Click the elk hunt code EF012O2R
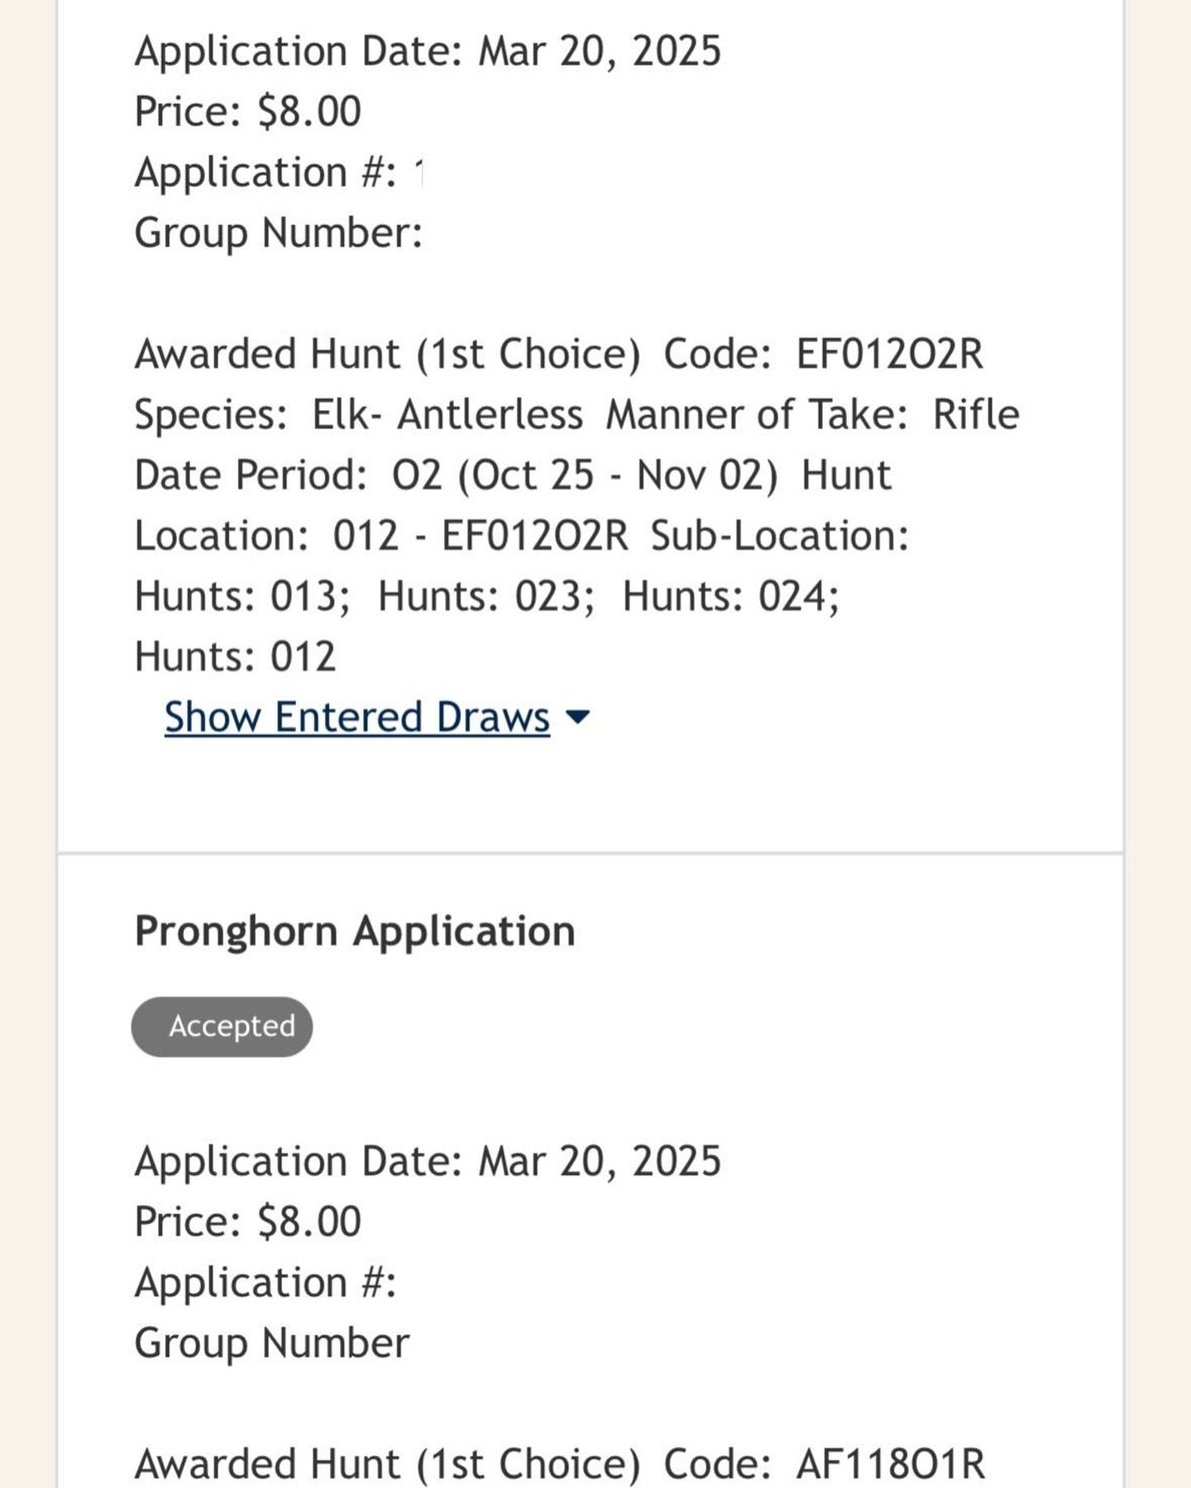Viewport: 1191px width, 1488px height. pos(889,354)
